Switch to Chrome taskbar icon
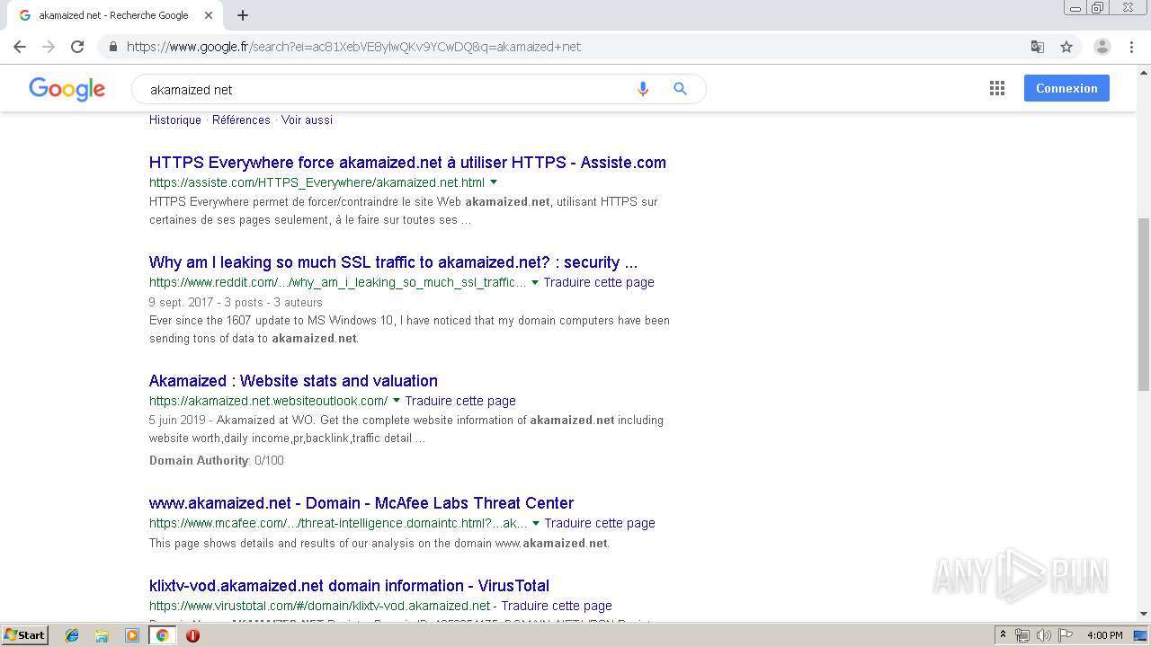Screen dimensions: 1151x647 click(162, 635)
